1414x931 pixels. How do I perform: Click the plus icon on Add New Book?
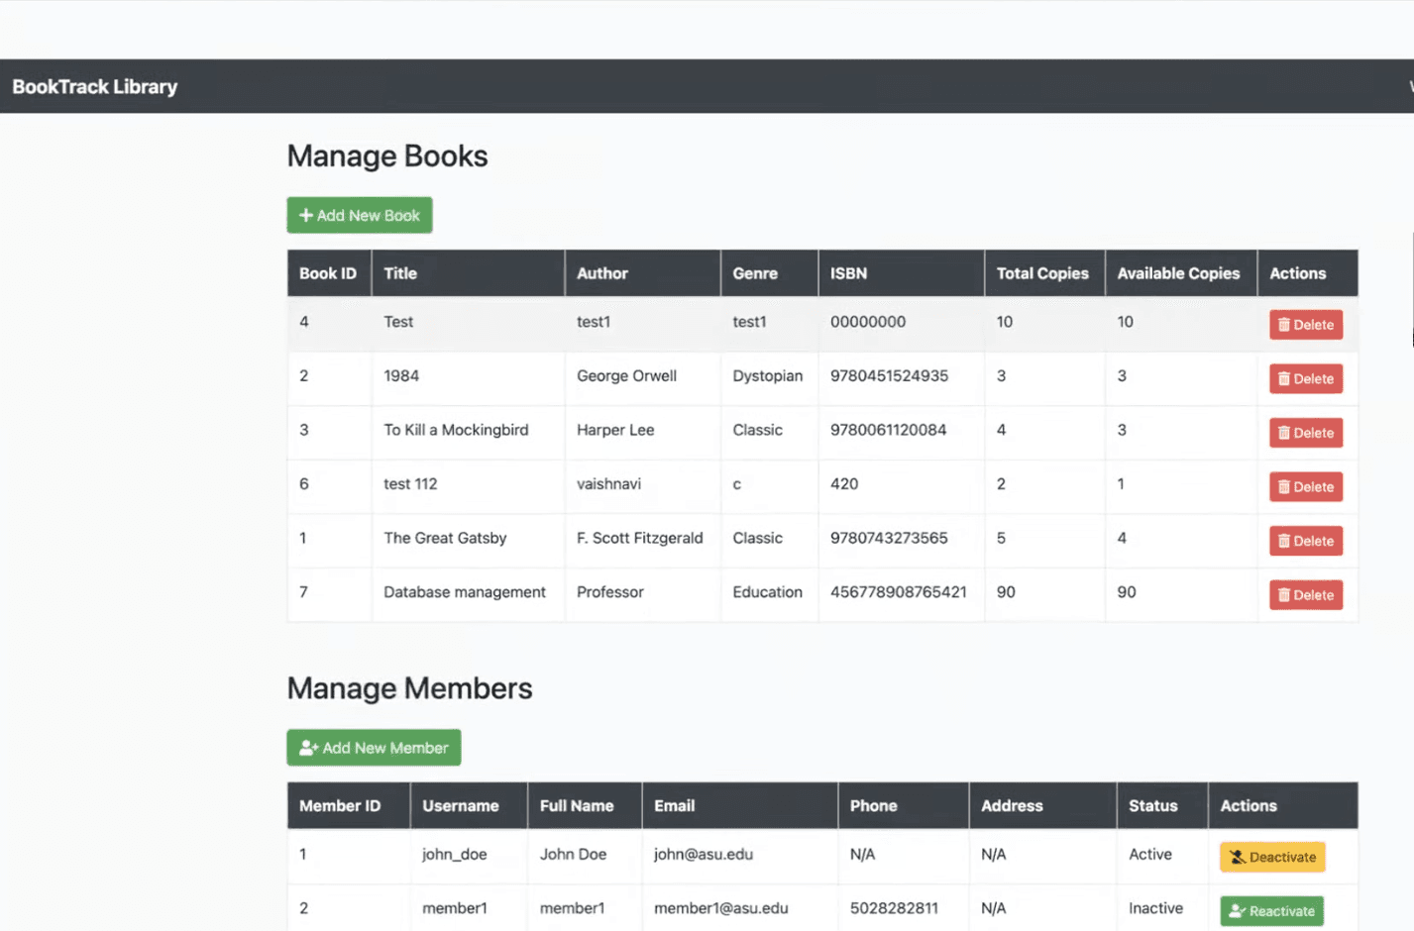click(305, 215)
